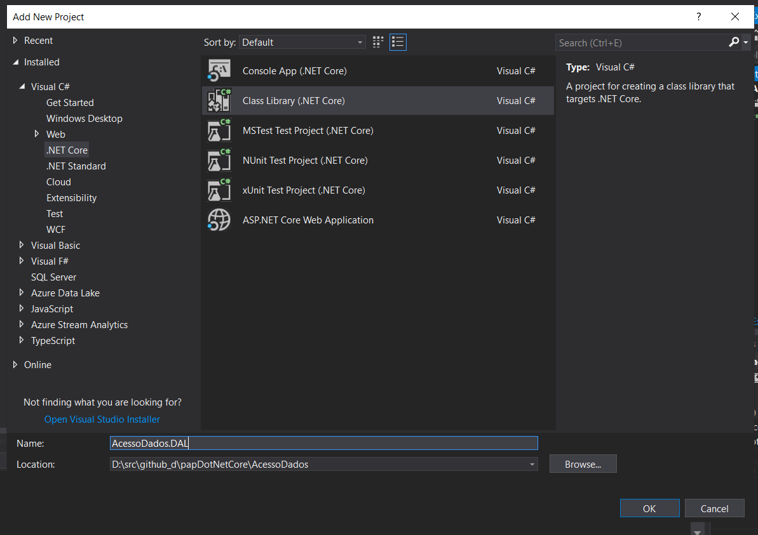Switch to medium icons list view
758x535 pixels.
tap(398, 43)
